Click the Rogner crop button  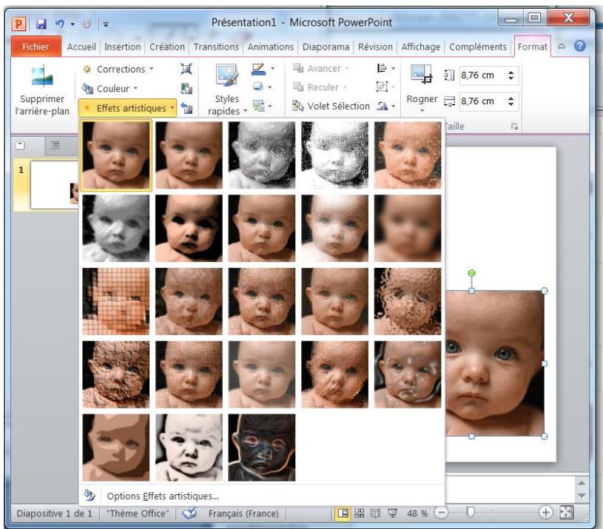pyautogui.click(x=422, y=89)
